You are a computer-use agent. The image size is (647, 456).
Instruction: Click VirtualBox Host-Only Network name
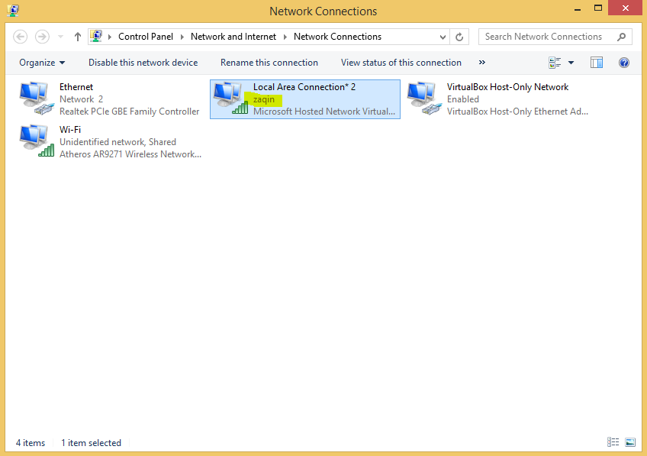click(507, 87)
